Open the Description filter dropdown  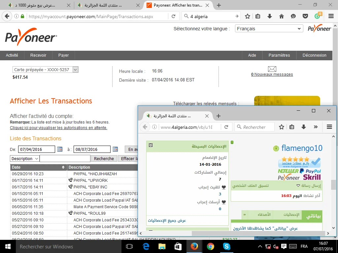(25, 158)
